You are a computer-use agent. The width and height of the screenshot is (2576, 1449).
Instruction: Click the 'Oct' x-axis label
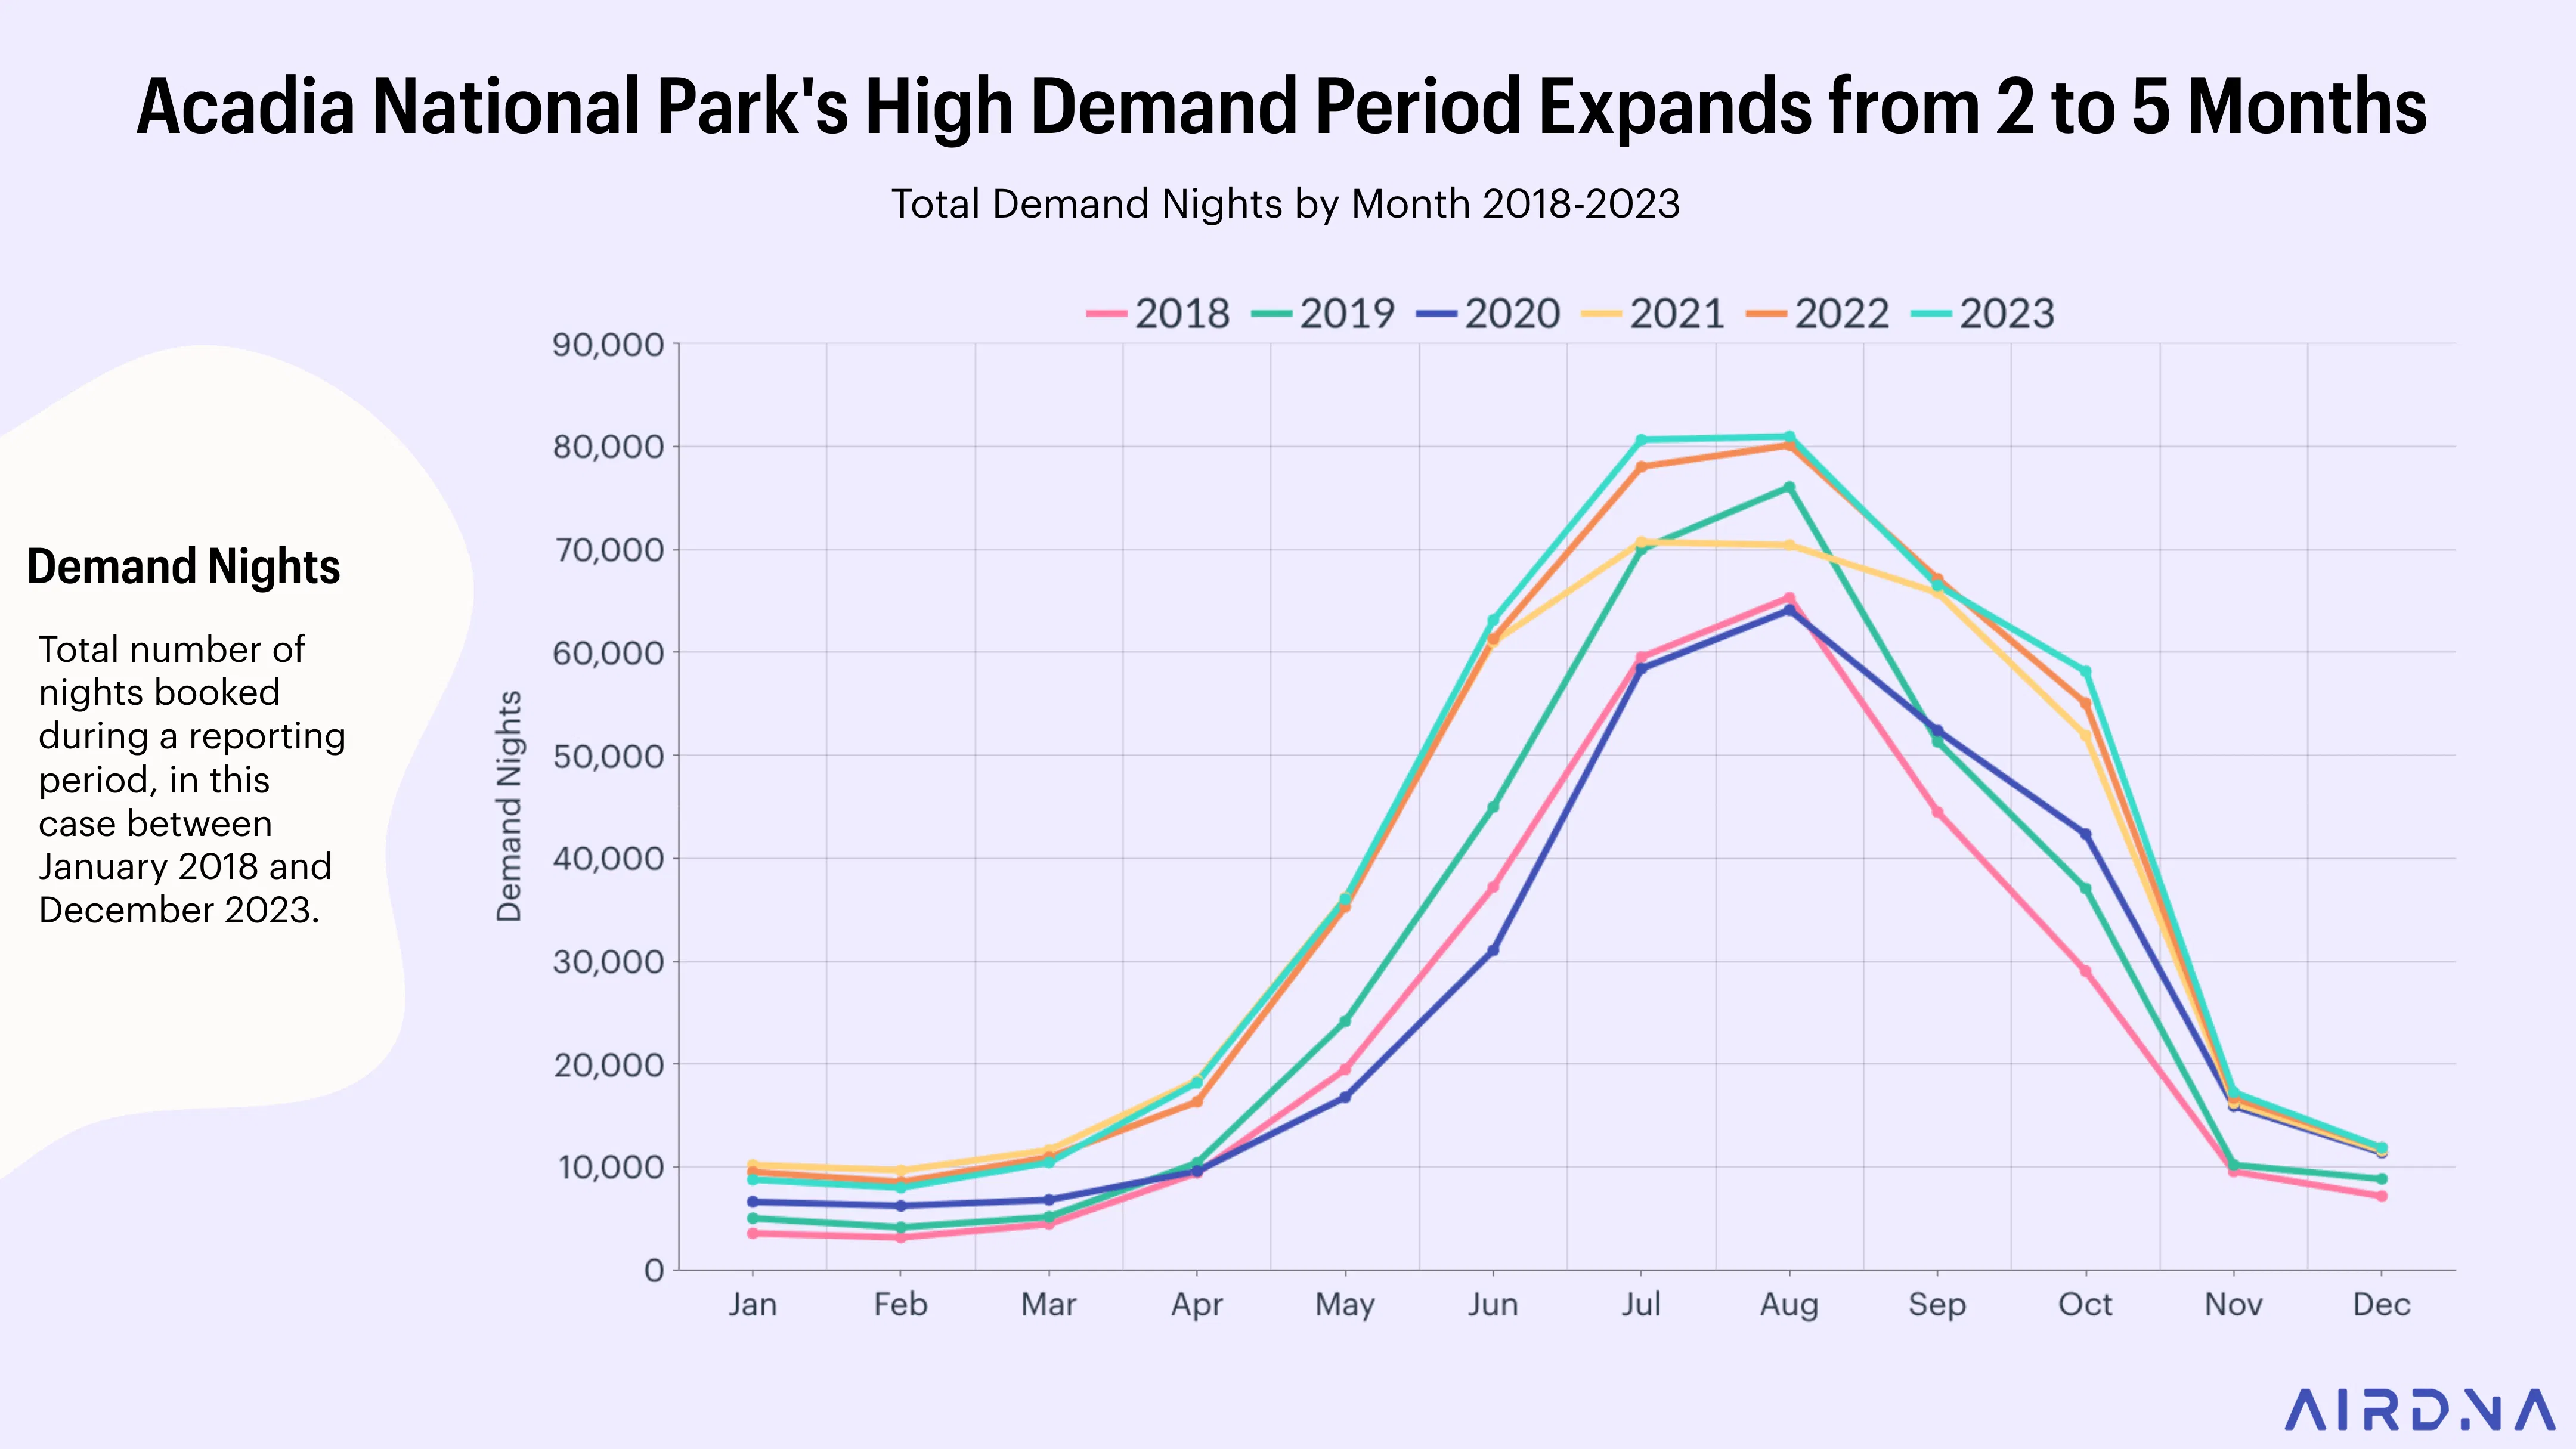pos(2085,1304)
